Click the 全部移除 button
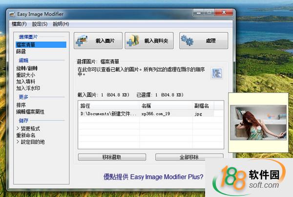This screenshot has width=293, height=197. tap(189, 157)
